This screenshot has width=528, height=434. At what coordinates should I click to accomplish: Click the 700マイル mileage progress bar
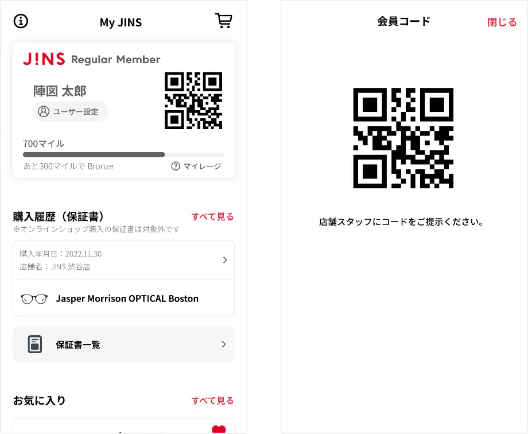123,154
